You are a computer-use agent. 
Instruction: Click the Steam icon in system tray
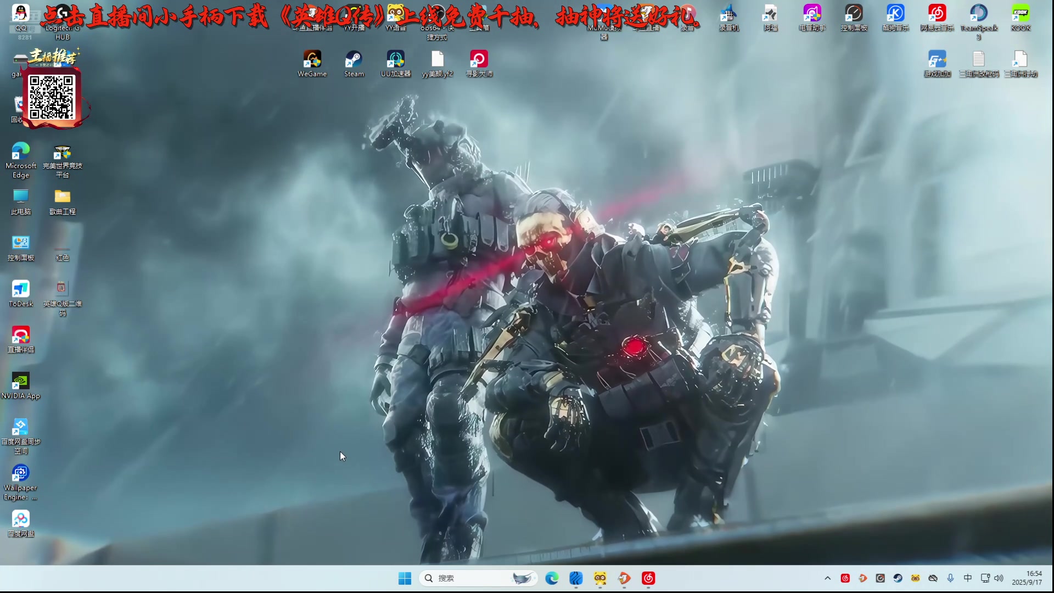coord(898,578)
